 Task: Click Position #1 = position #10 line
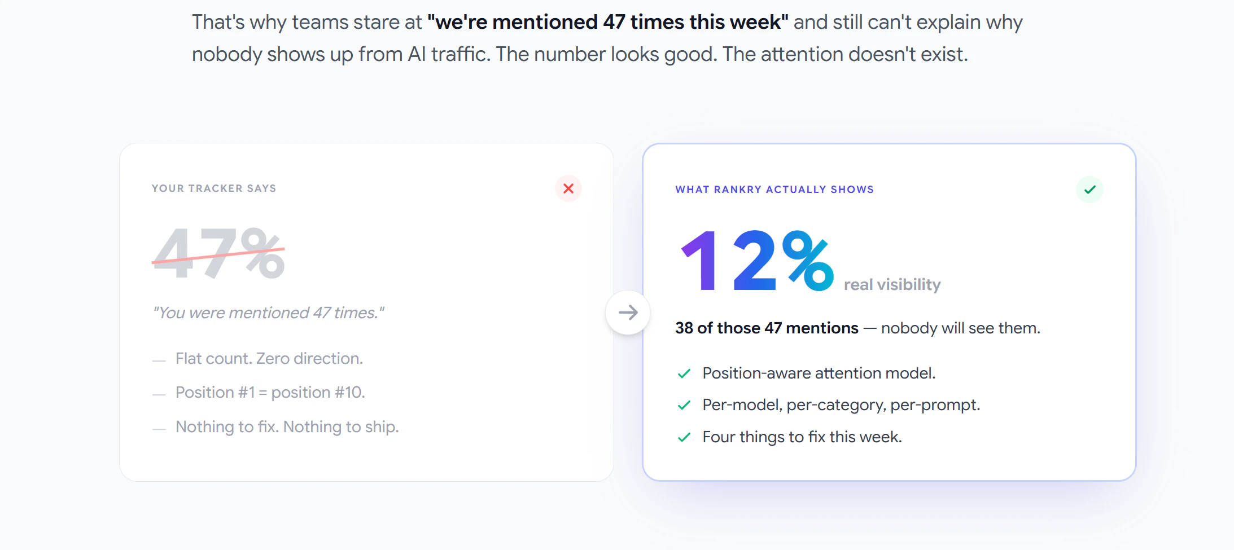(270, 392)
